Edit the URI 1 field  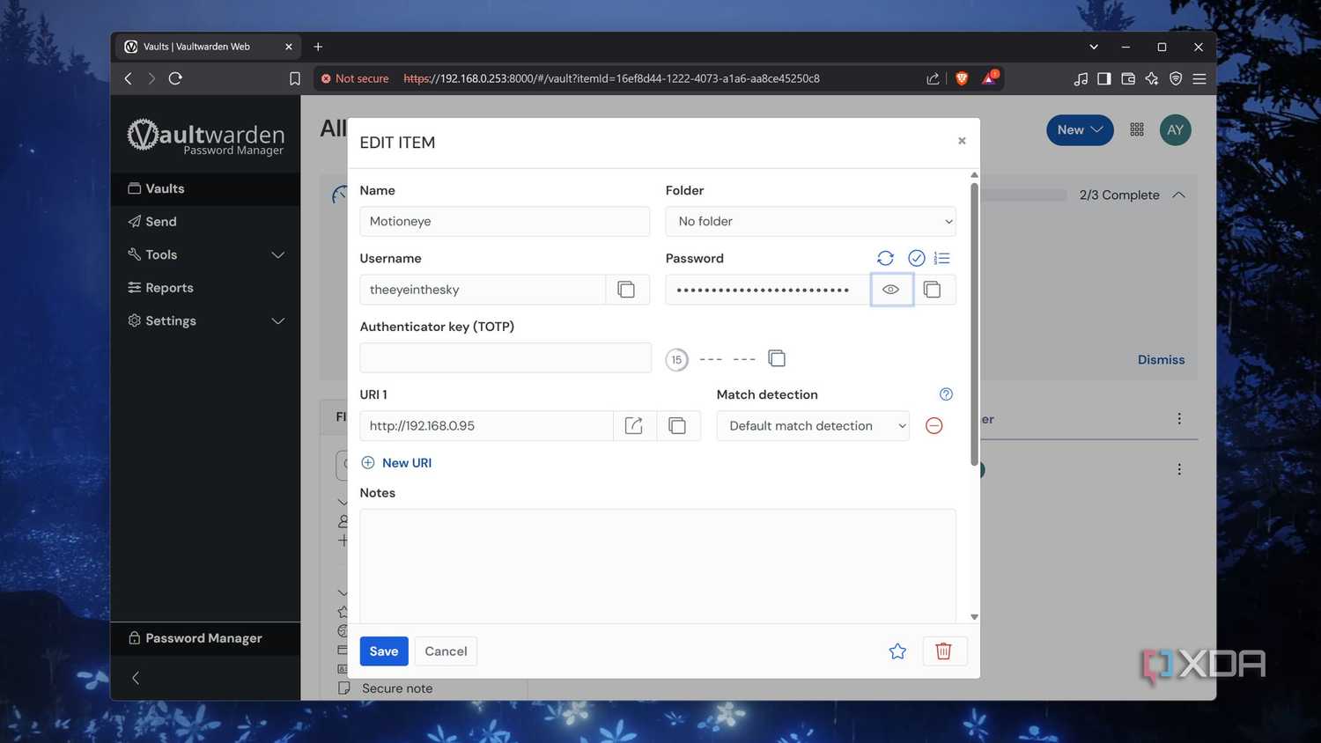486,426
